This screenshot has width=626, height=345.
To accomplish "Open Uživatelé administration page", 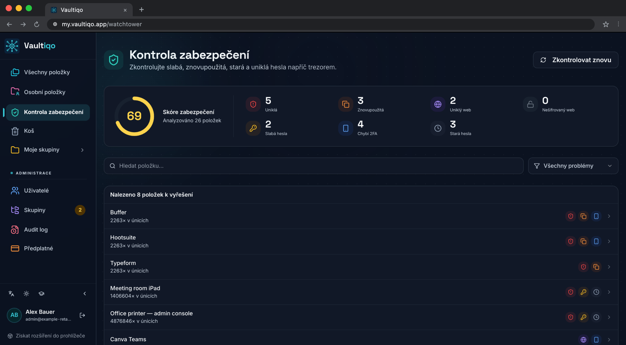I will [48, 191].
